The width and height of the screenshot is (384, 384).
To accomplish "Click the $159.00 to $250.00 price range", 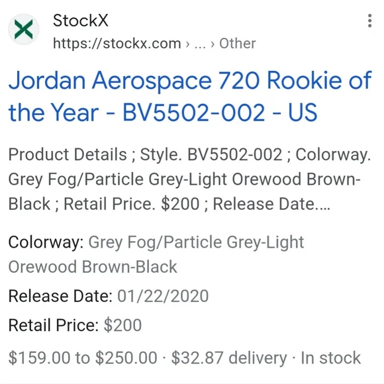I will coord(83,358).
